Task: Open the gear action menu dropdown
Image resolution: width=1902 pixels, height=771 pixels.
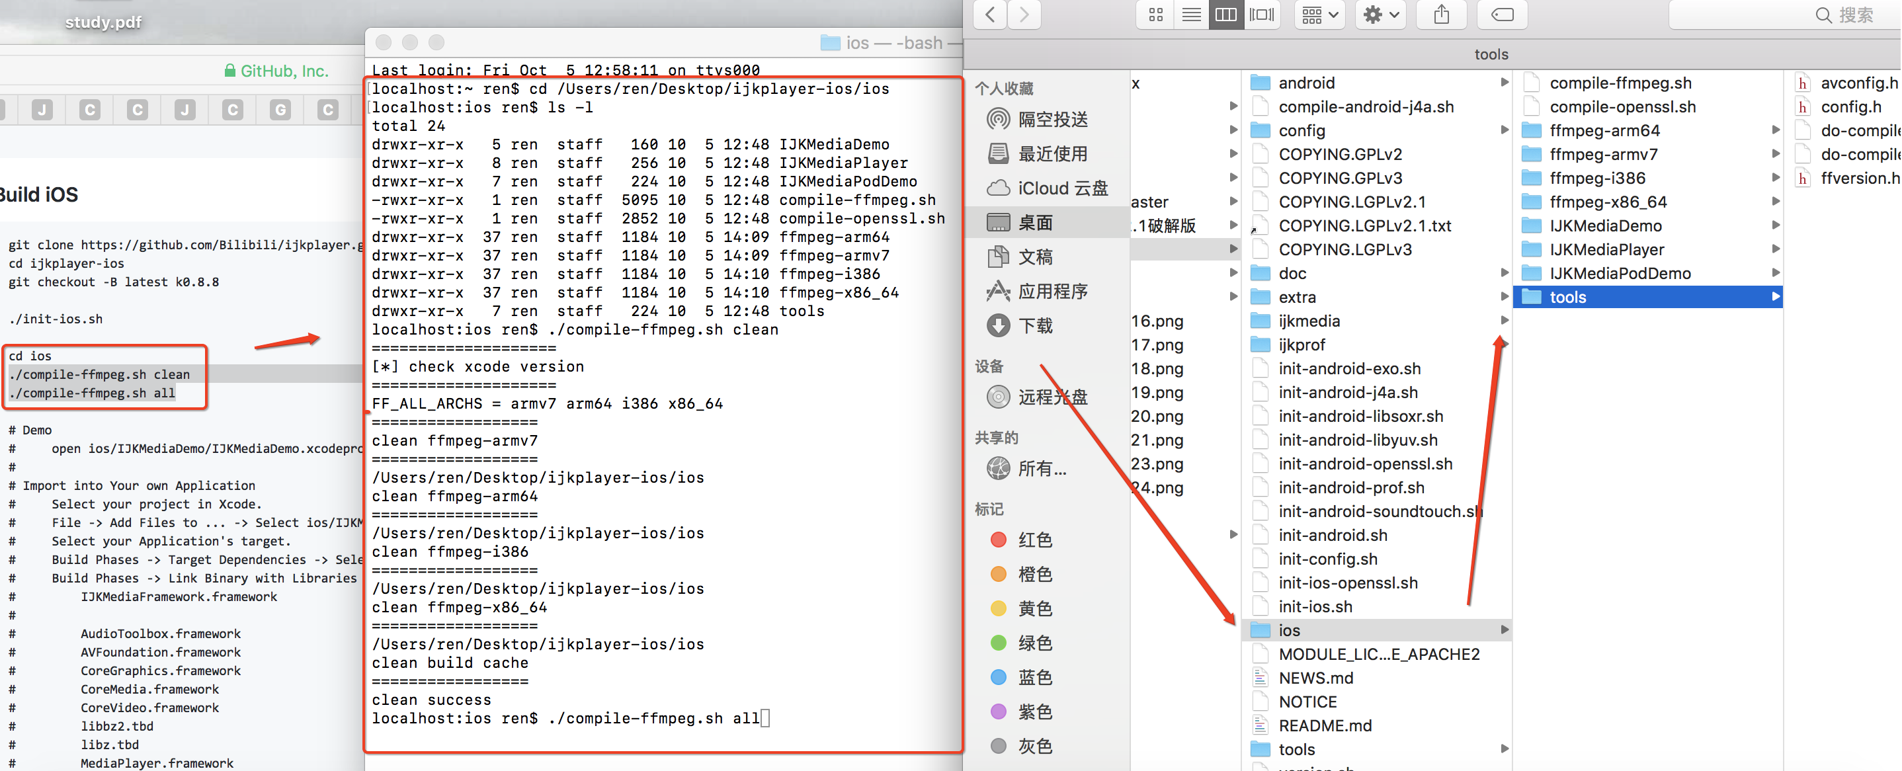Action: pyautogui.click(x=1380, y=15)
